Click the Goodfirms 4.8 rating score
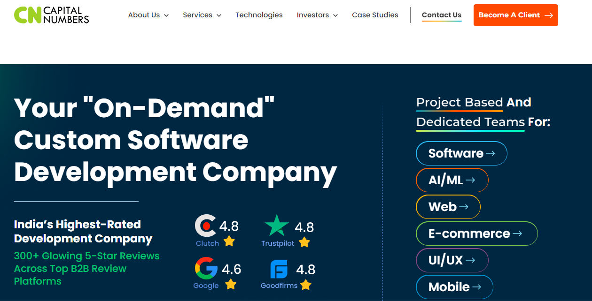 point(305,270)
